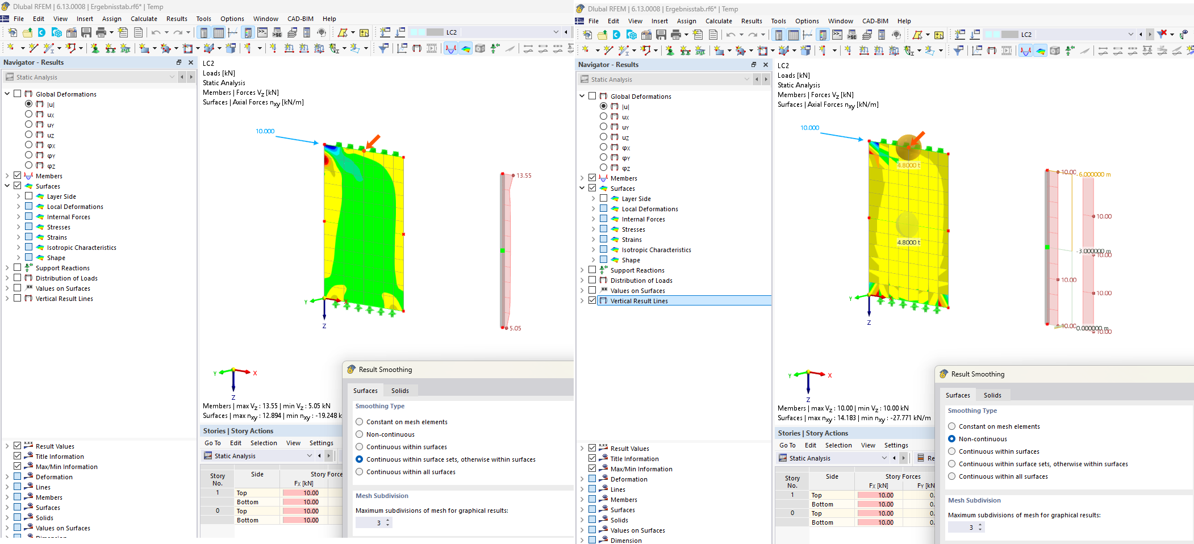The height and width of the screenshot is (544, 1194).
Task: Open the Script Console icon in left toolbar
Action: pyautogui.click(x=262, y=32)
